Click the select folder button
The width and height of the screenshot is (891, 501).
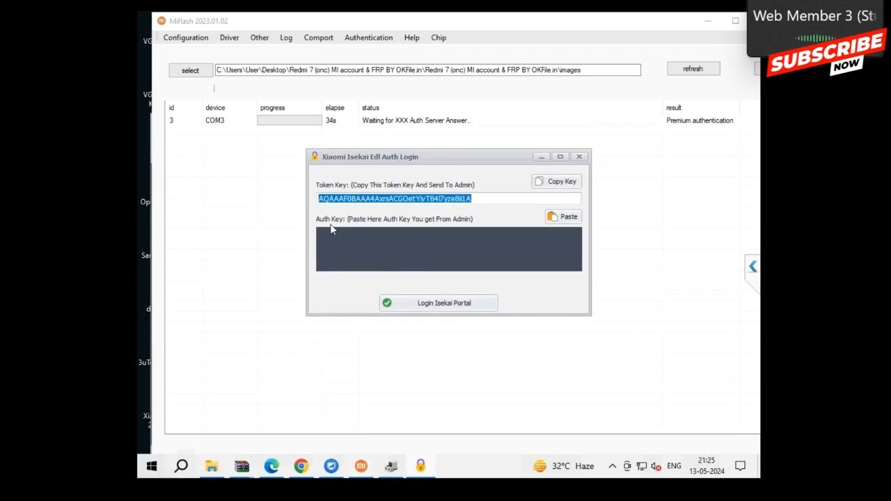[x=190, y=70]
